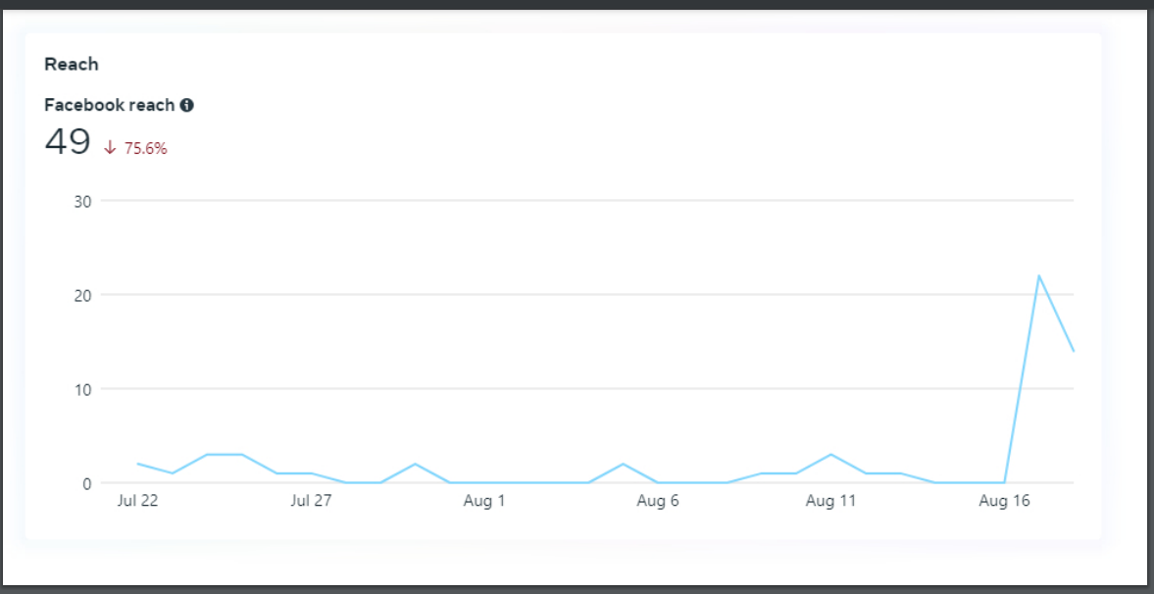This screenshot has height=594, width=1154.
Task: Click the starting point of the reach line
Action: coord(138,464)
